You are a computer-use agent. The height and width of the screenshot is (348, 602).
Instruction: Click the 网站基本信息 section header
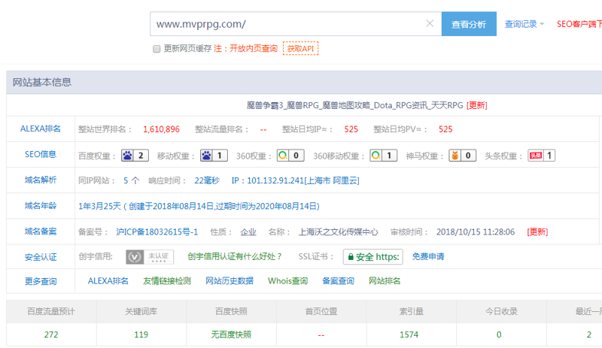42,82
